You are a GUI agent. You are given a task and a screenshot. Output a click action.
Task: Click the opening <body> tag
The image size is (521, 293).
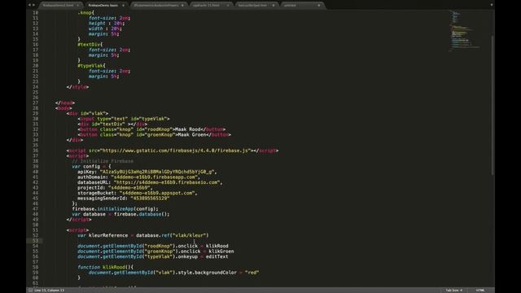[x=63, y=108]
